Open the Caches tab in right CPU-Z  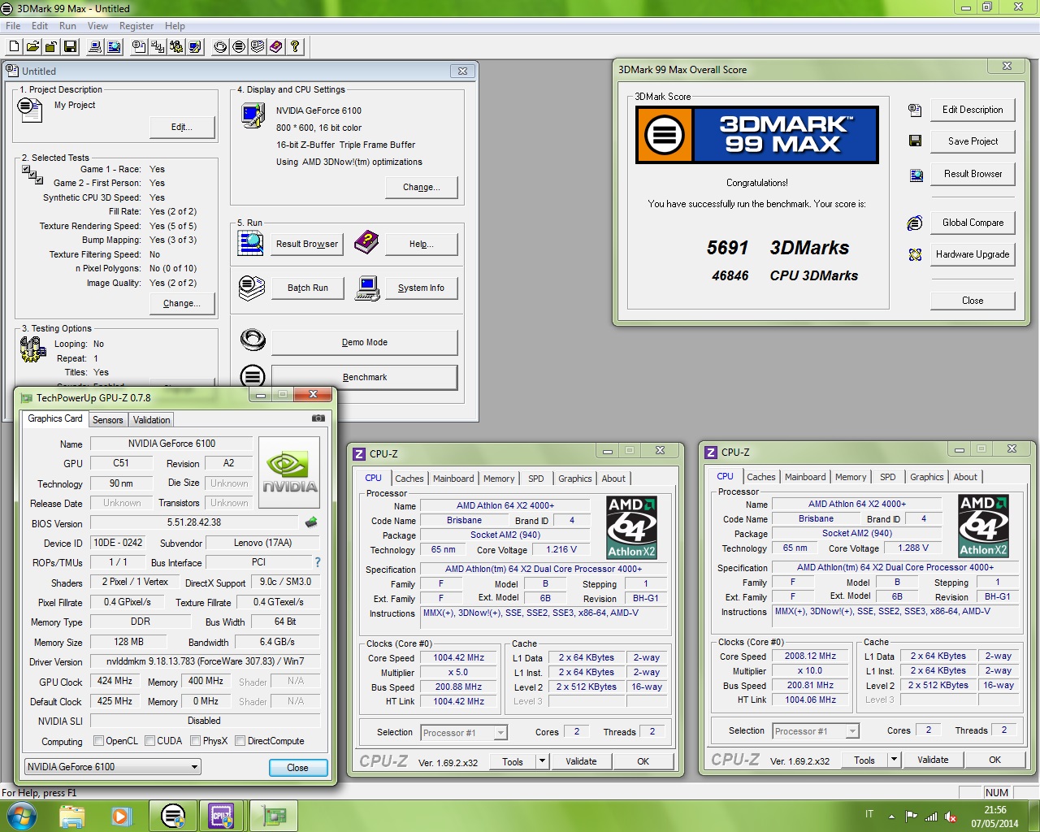coord(761,477)
